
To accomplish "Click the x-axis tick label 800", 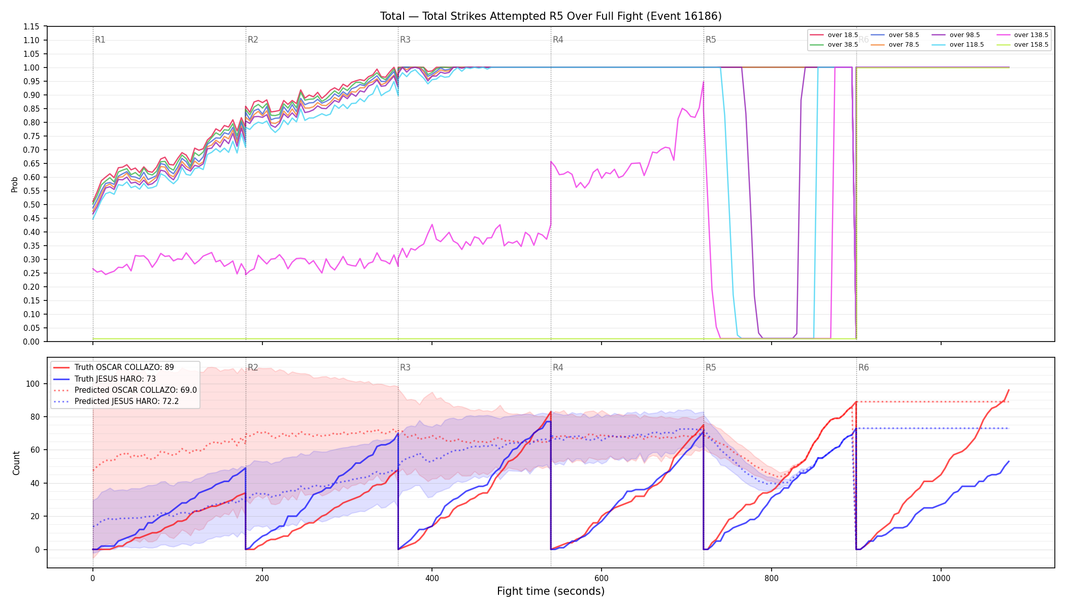I will [x=772, y=578].
